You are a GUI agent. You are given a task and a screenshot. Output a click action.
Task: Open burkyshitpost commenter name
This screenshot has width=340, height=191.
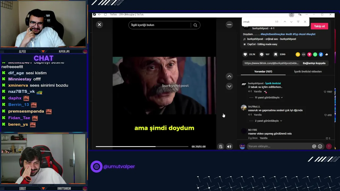coord(256,83)
